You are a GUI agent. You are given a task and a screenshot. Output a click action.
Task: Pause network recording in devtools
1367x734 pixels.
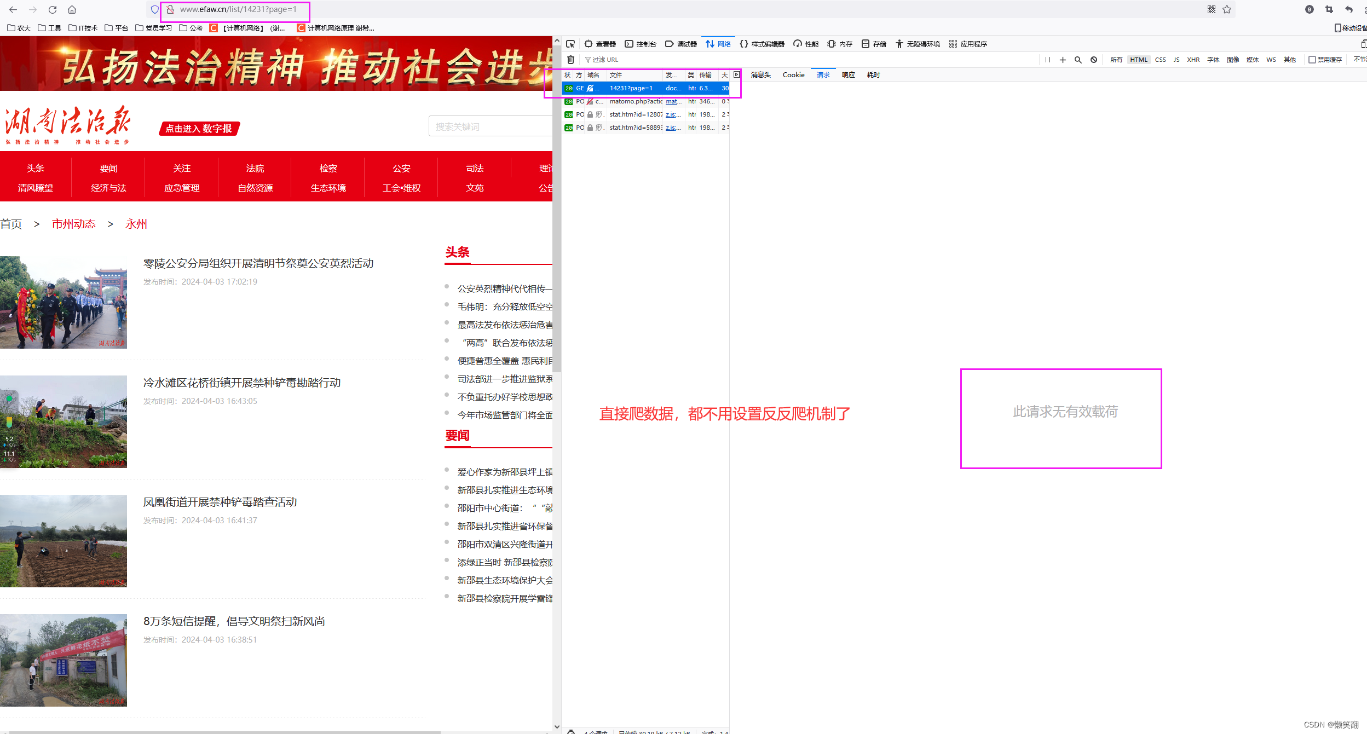[1047, 60]
